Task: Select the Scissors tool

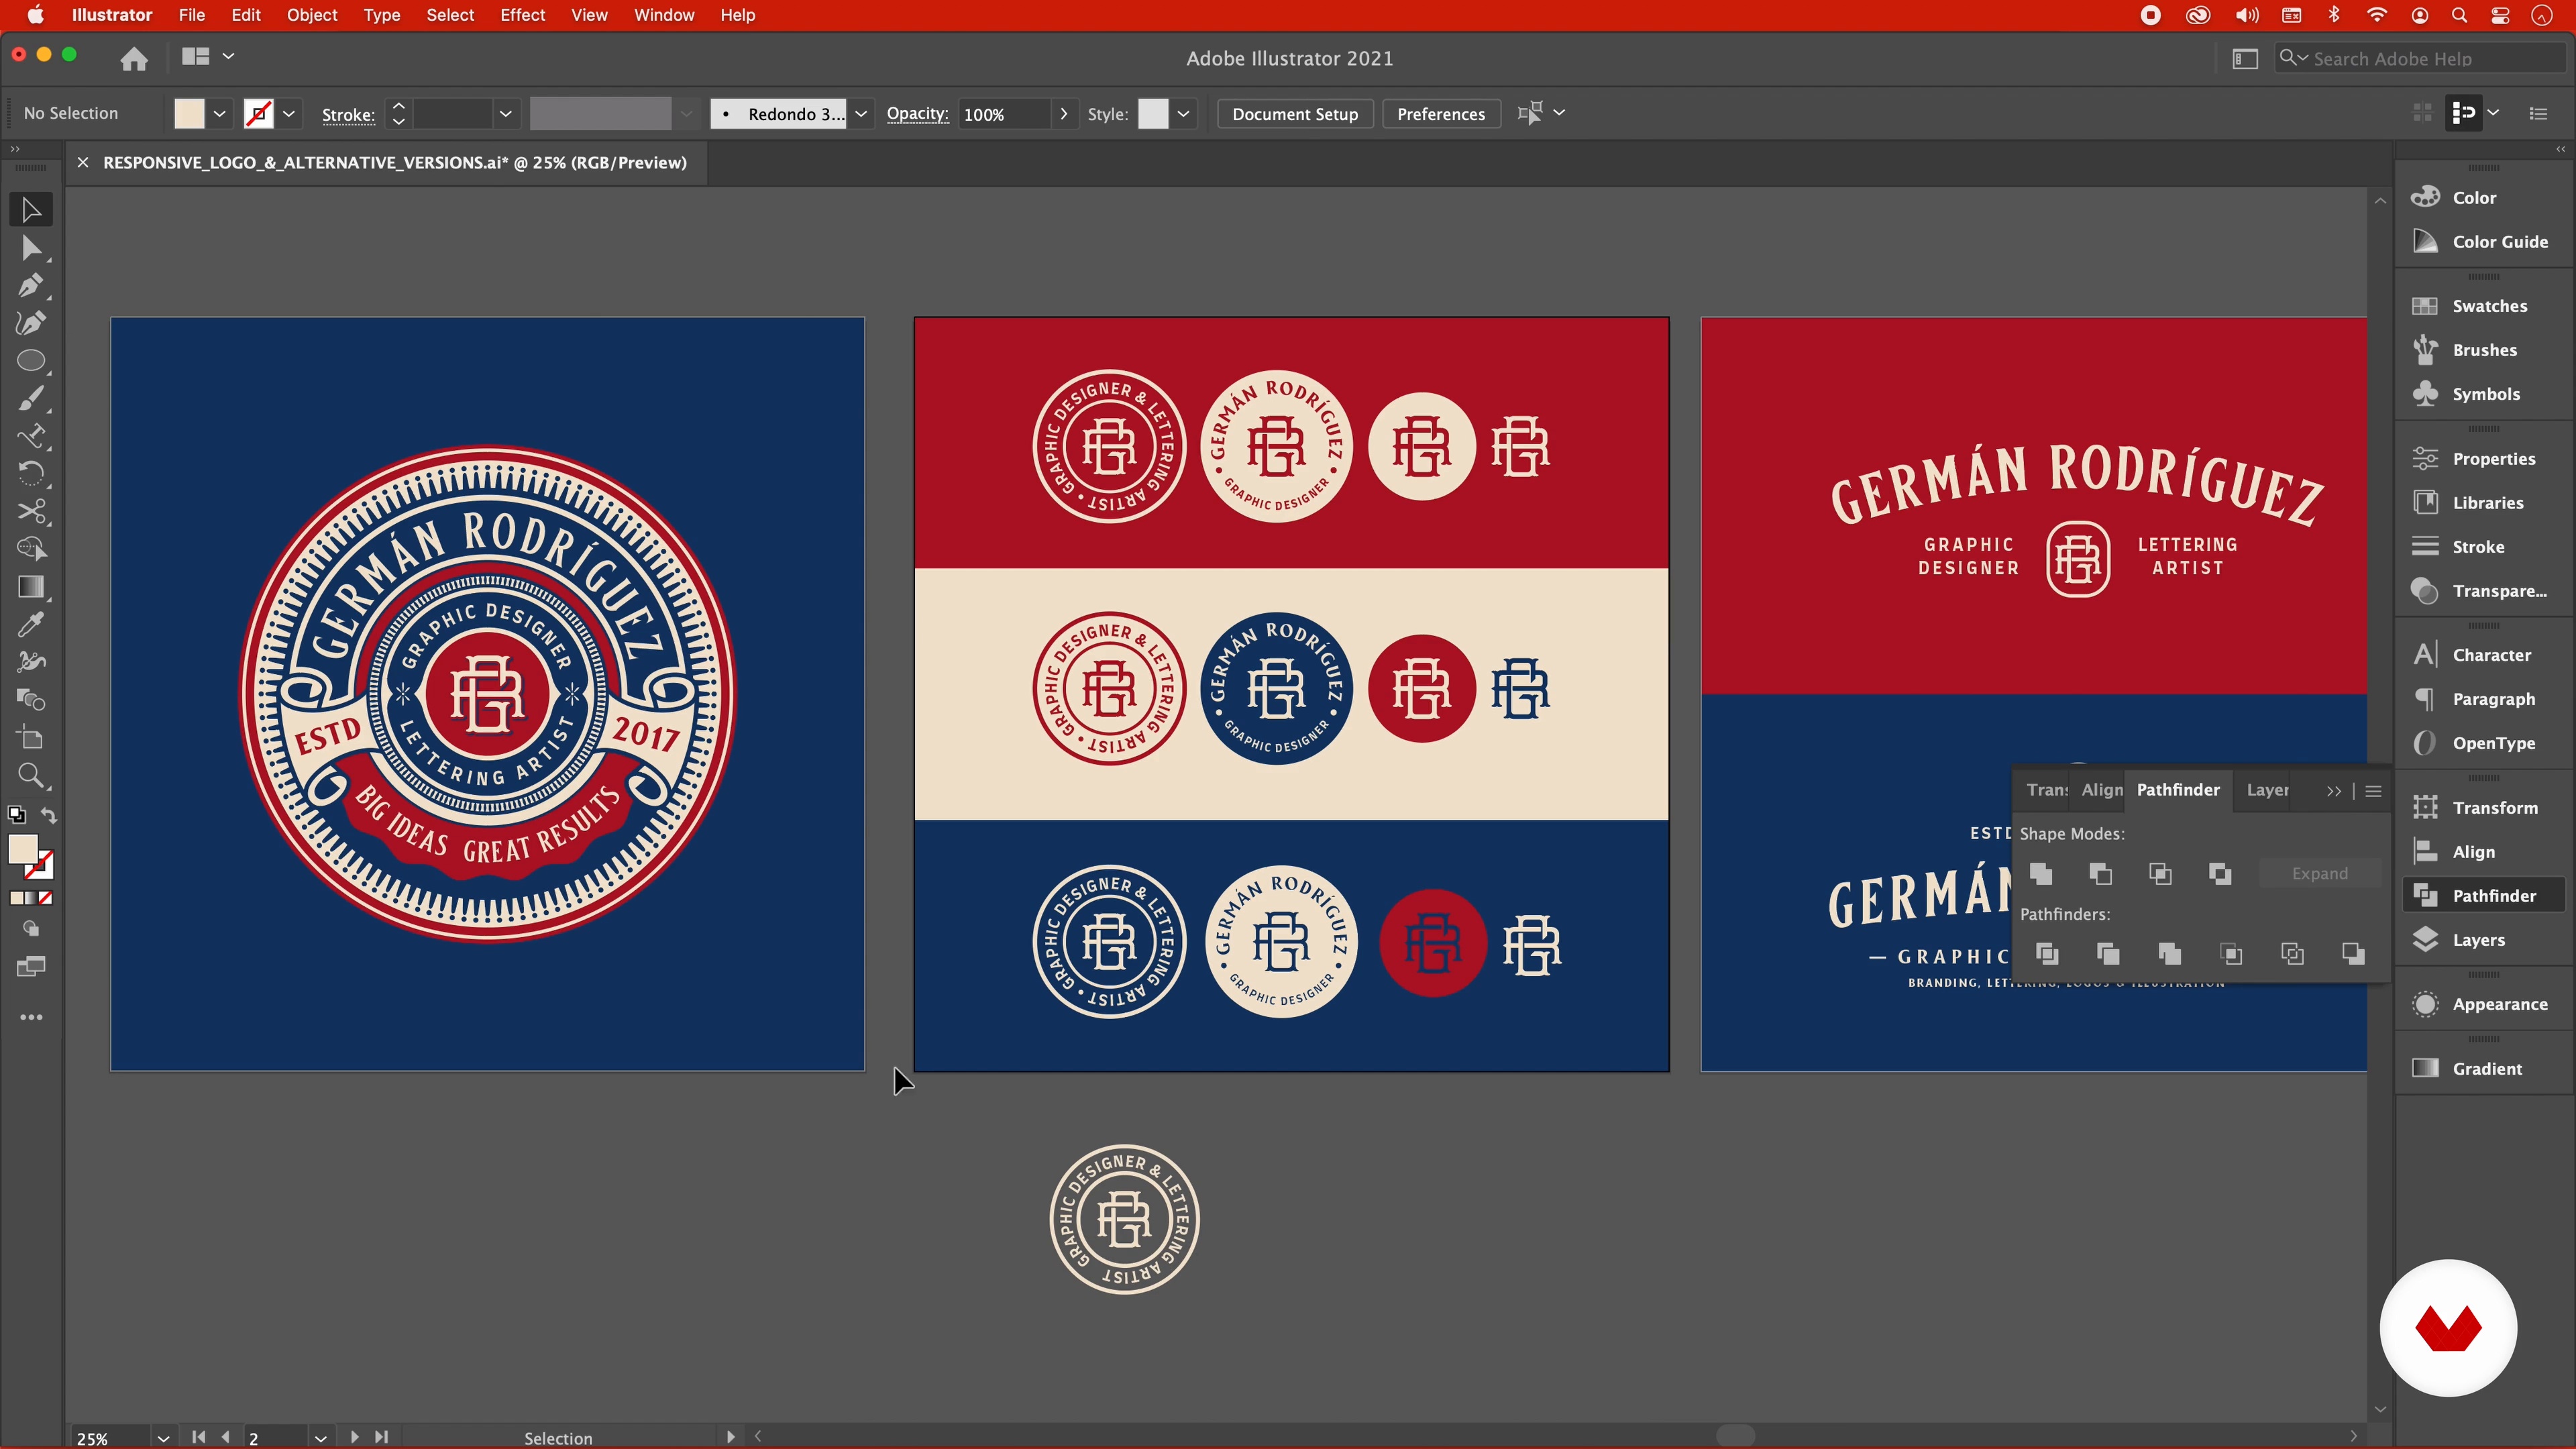Action: click(31, 512)
